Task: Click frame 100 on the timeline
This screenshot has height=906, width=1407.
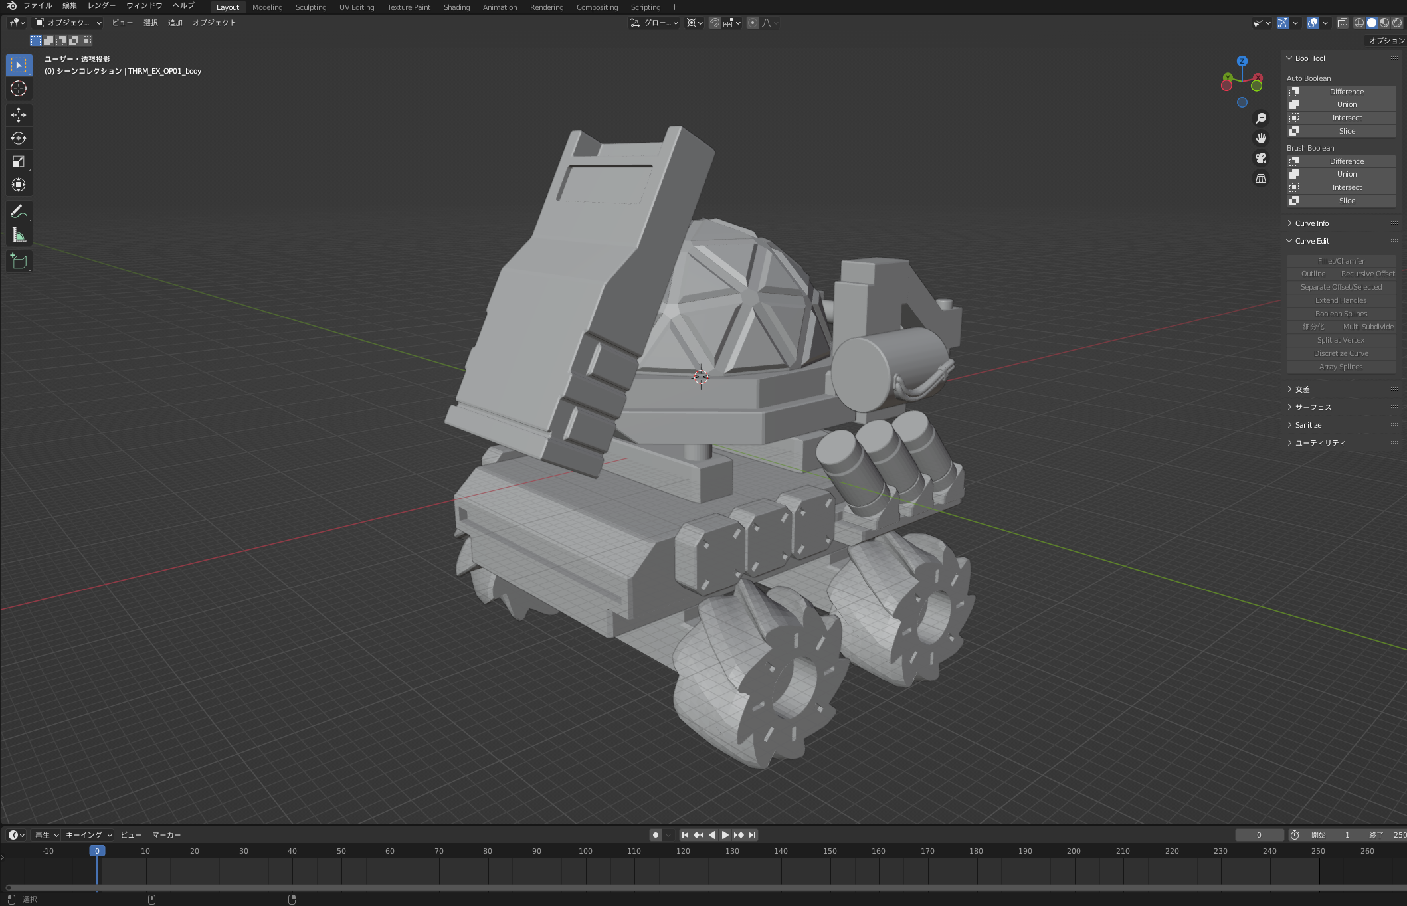Action: click(x=585, y=851)
